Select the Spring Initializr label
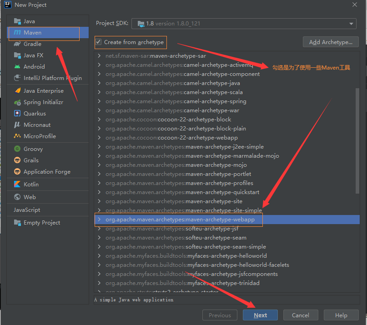 tap(44, 102)
